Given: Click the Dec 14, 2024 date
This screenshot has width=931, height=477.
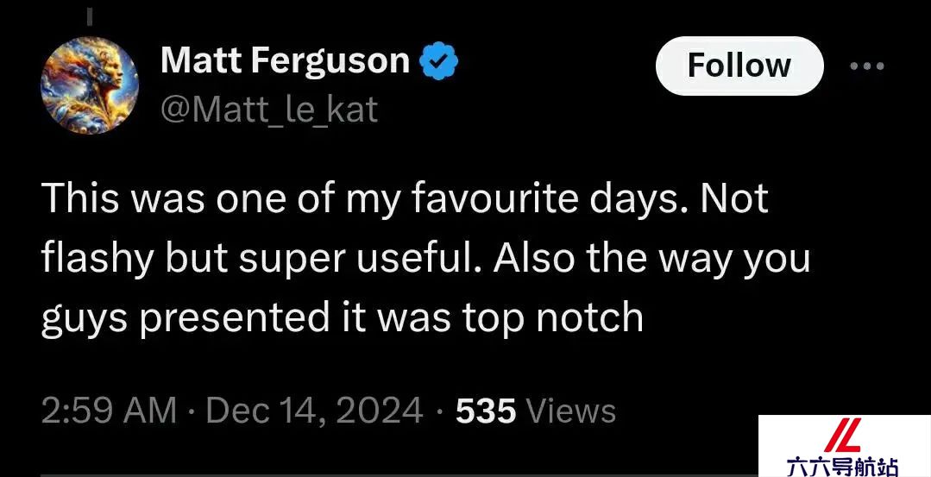Looking at the screenshot, I should 315,411.
